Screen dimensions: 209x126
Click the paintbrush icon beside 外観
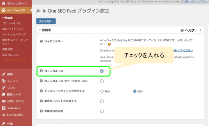[x=3, y=124]
